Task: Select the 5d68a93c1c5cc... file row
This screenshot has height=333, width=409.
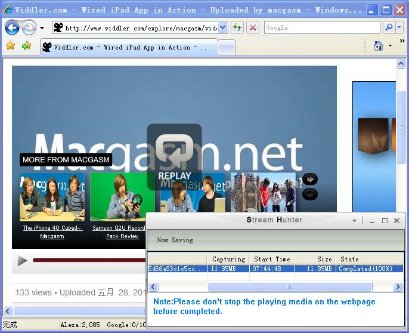Action: pyautogui.click(x=275, y=269)
